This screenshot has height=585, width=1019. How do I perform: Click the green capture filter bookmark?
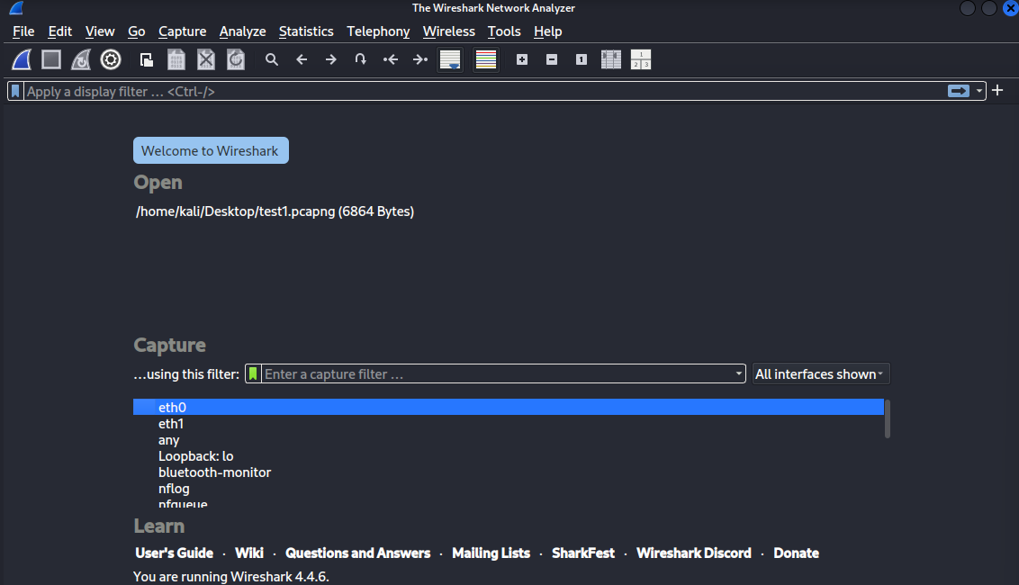click(254, 373)
